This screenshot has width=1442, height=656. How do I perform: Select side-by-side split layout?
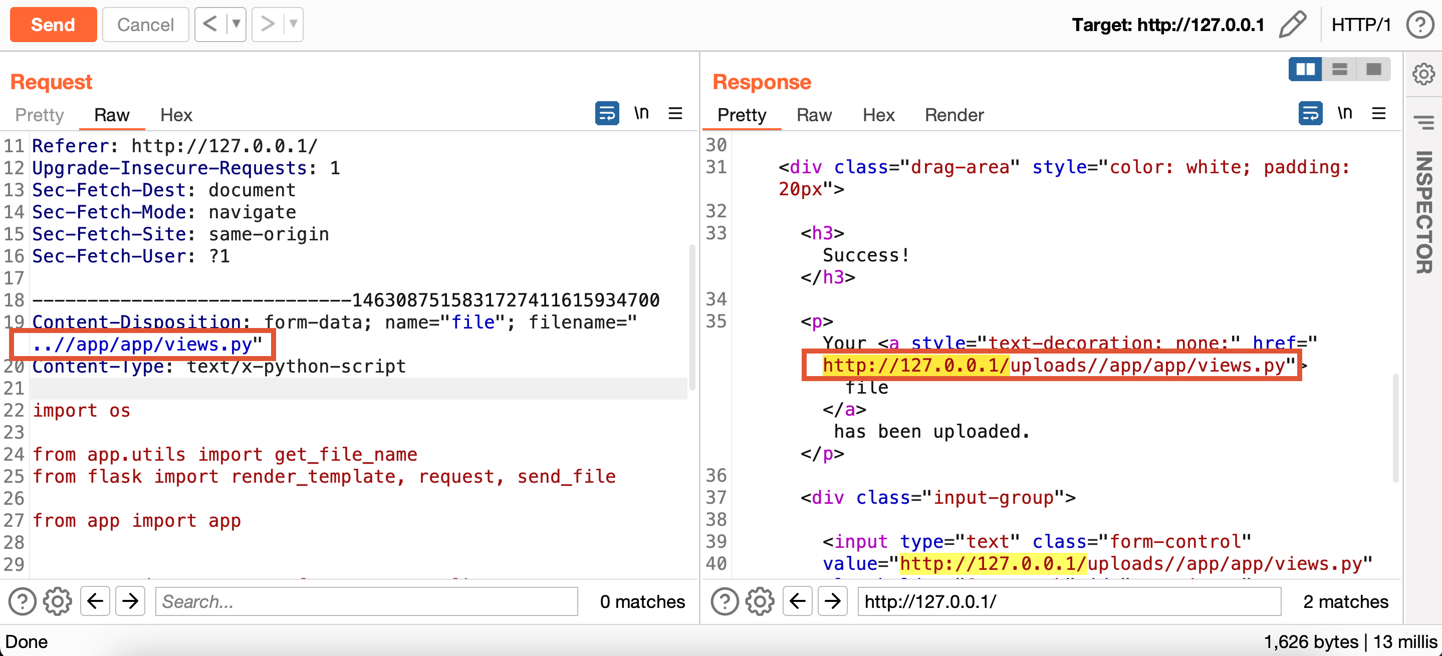pyautogui.click(x=1305, y=69)
